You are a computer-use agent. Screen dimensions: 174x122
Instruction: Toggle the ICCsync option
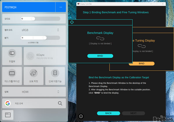[44, 56]
